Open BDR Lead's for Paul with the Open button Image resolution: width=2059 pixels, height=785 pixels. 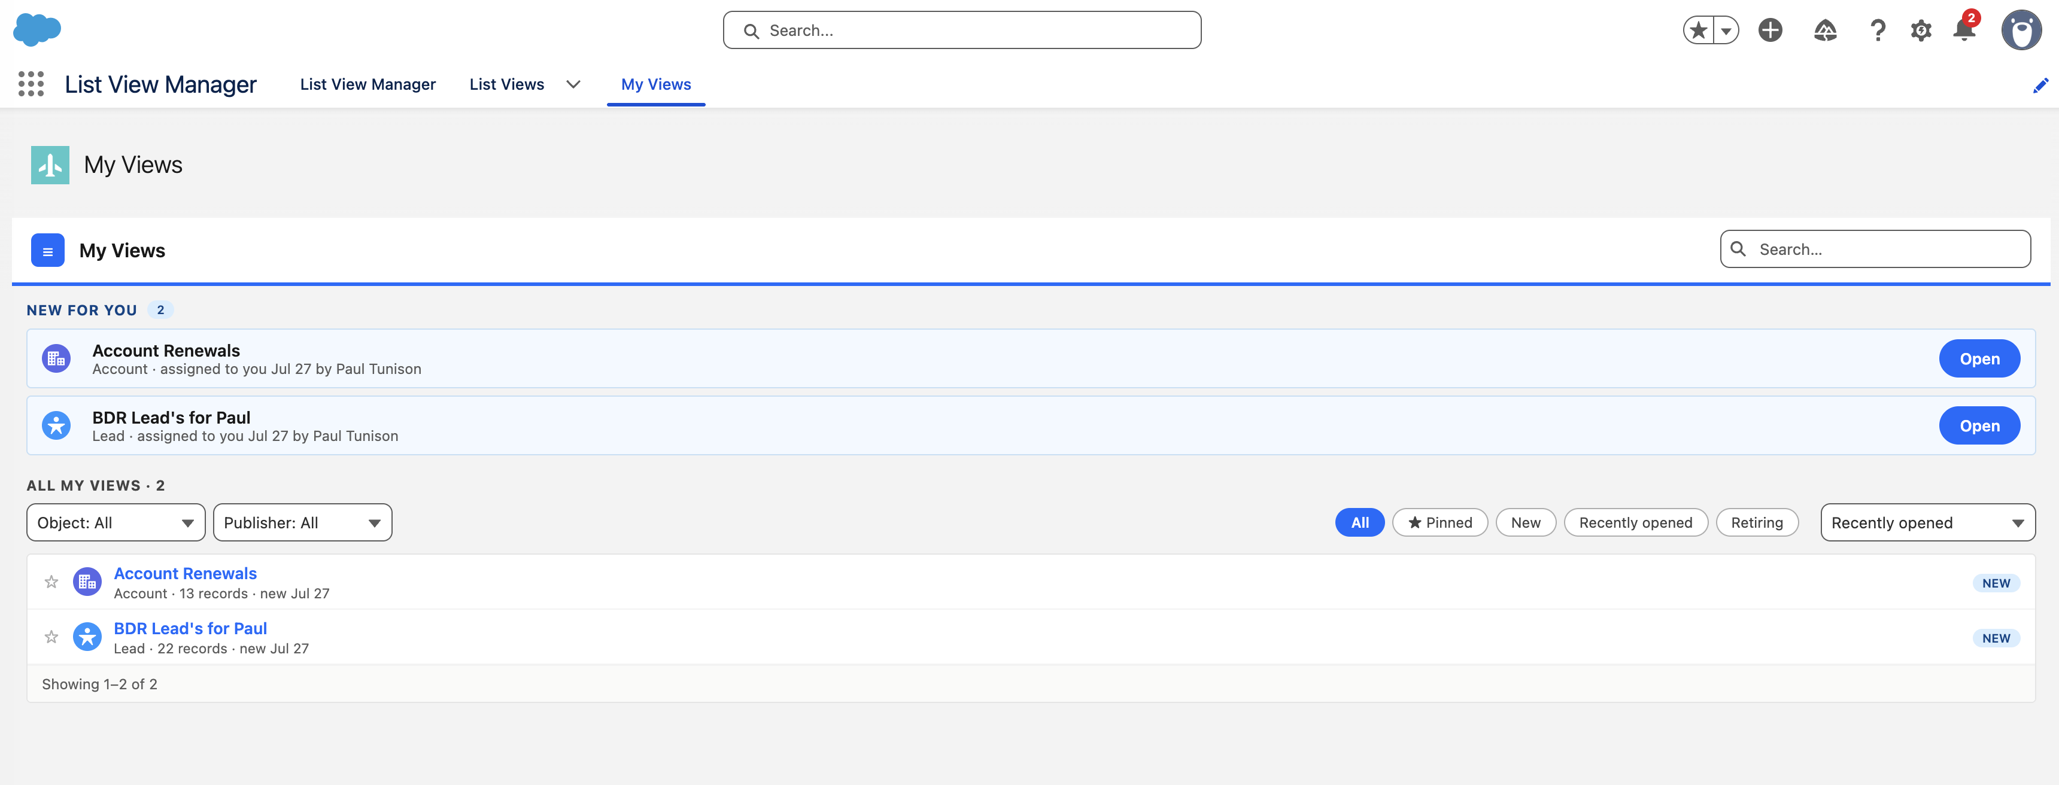click(x=1979, y=425)
